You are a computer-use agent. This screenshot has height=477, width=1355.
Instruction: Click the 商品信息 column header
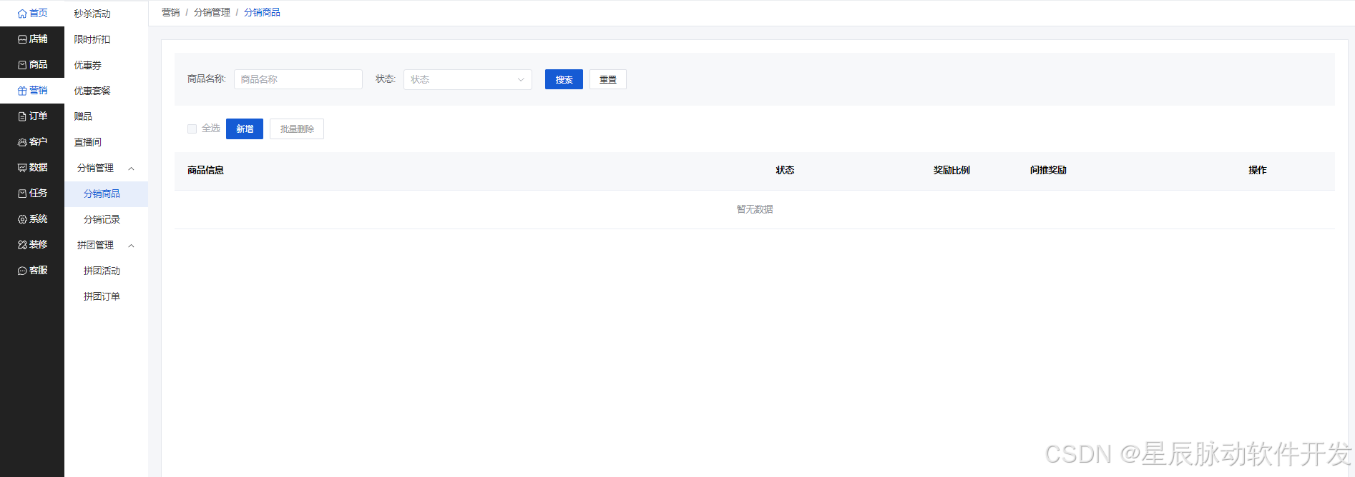(205, 170)
